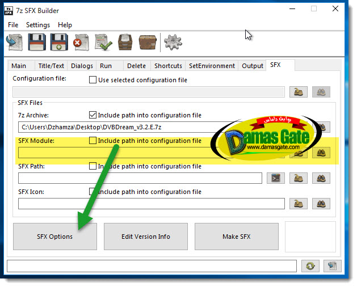Open the Help menu
Viewport: 357px width, 287px height.
click(x=65, y=25)
